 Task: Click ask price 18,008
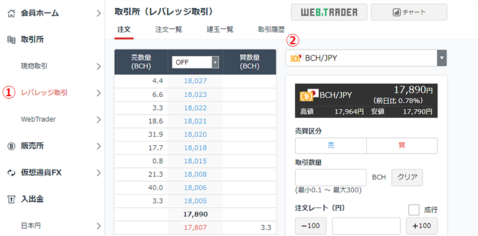(x=195, y=174)
